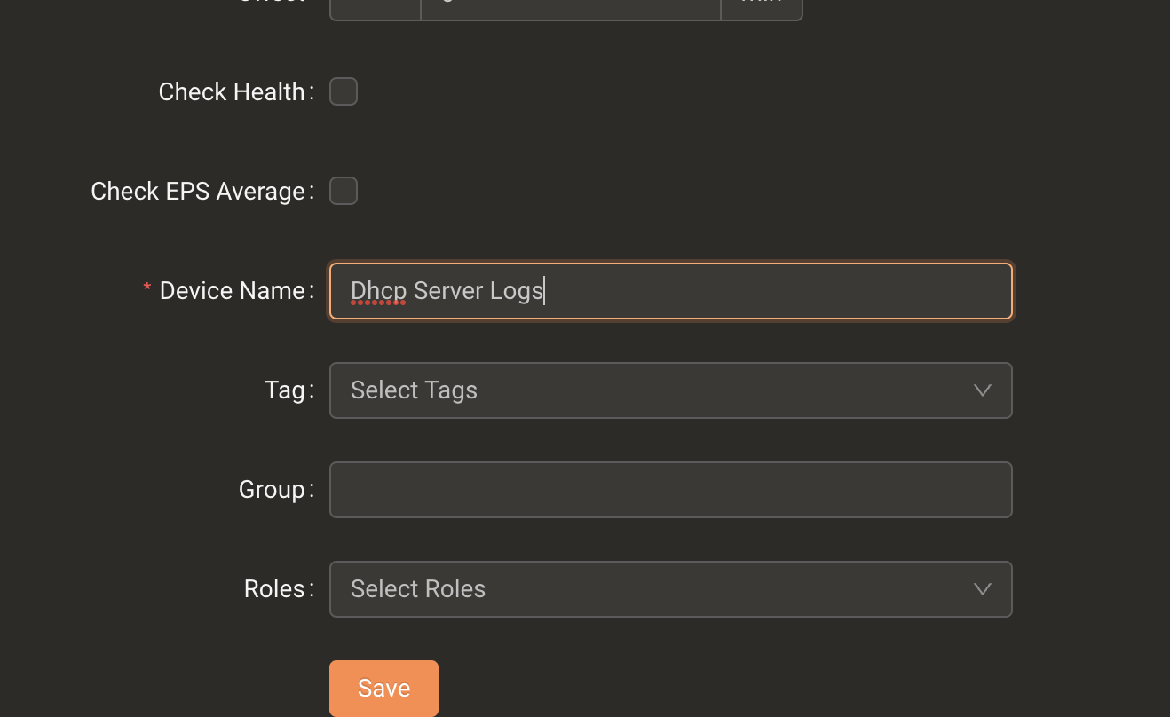
Task: Click the 'Device Name' label text
Action: 233,291
